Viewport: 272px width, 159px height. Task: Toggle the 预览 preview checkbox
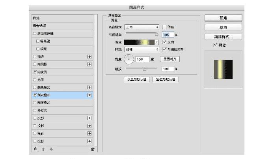[215, 45]
